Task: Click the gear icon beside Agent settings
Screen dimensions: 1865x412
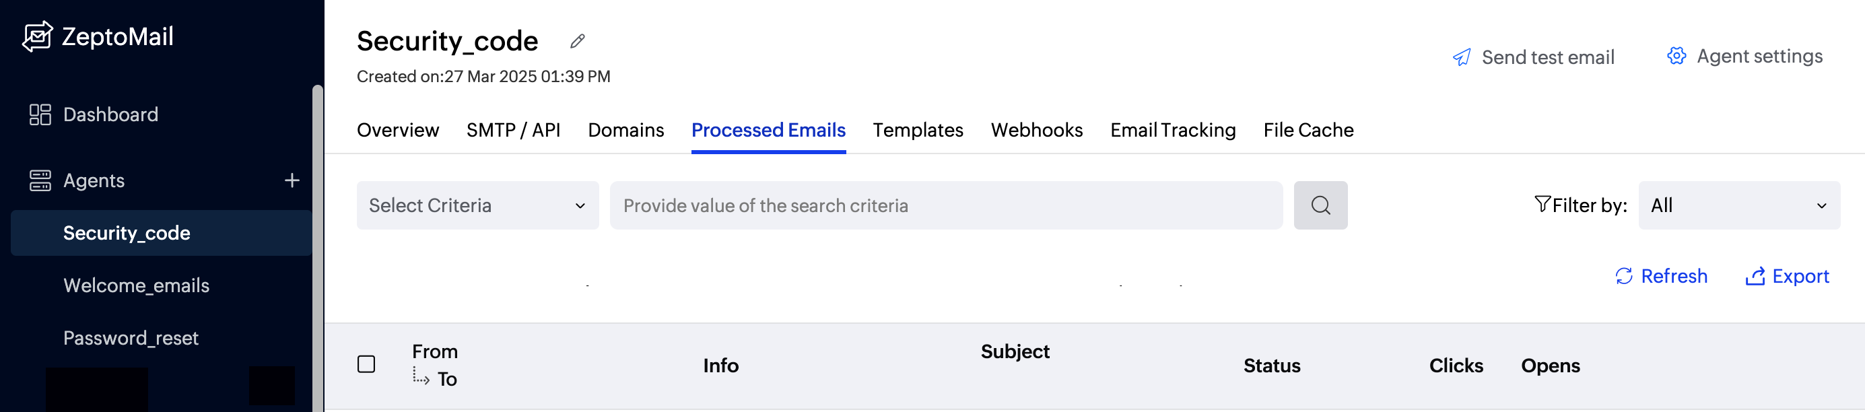Action: point(1676,55)
